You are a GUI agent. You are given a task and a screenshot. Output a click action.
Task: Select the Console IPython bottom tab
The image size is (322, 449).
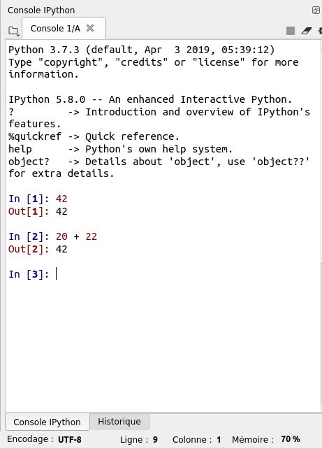click(47, 422)
